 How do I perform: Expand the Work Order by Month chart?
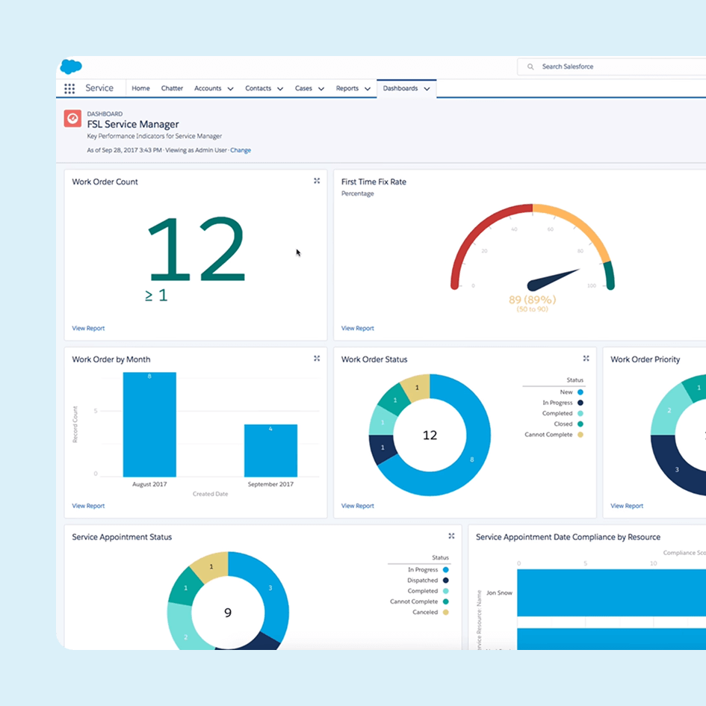[x=317, y=359]
